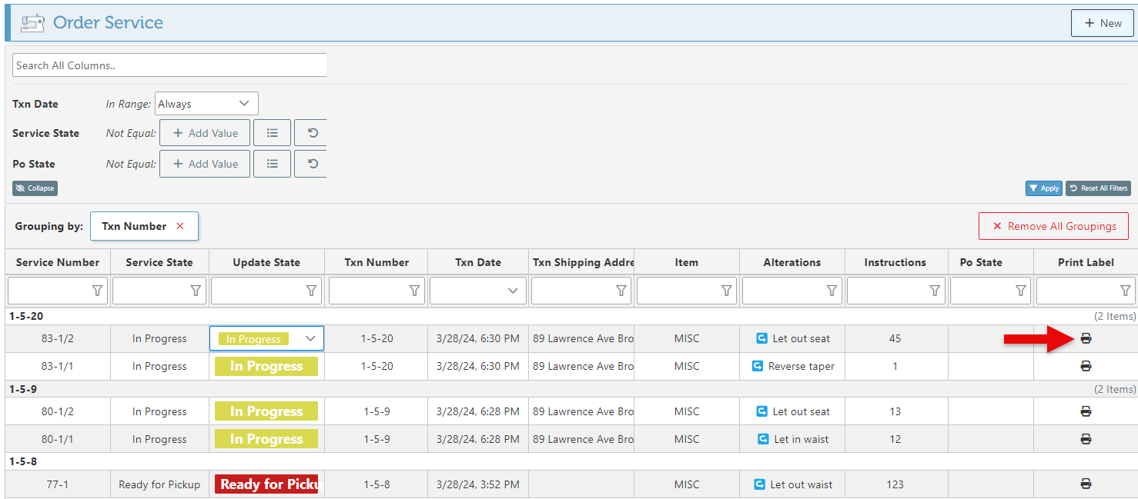
Task: Click filter icon in Service Number column
Action: [x=97, y=291]
